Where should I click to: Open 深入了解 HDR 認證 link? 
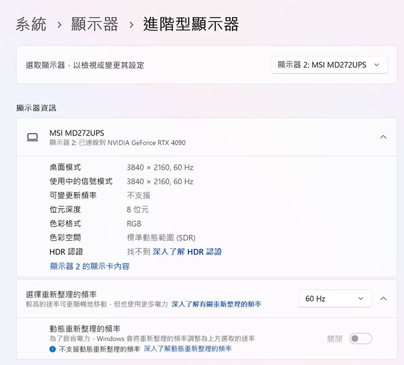[x=187, y=252]
